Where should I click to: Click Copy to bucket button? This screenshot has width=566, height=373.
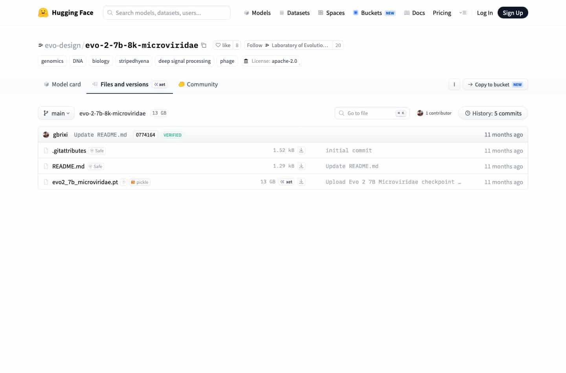pyautogui.click(x=495, y=84)
